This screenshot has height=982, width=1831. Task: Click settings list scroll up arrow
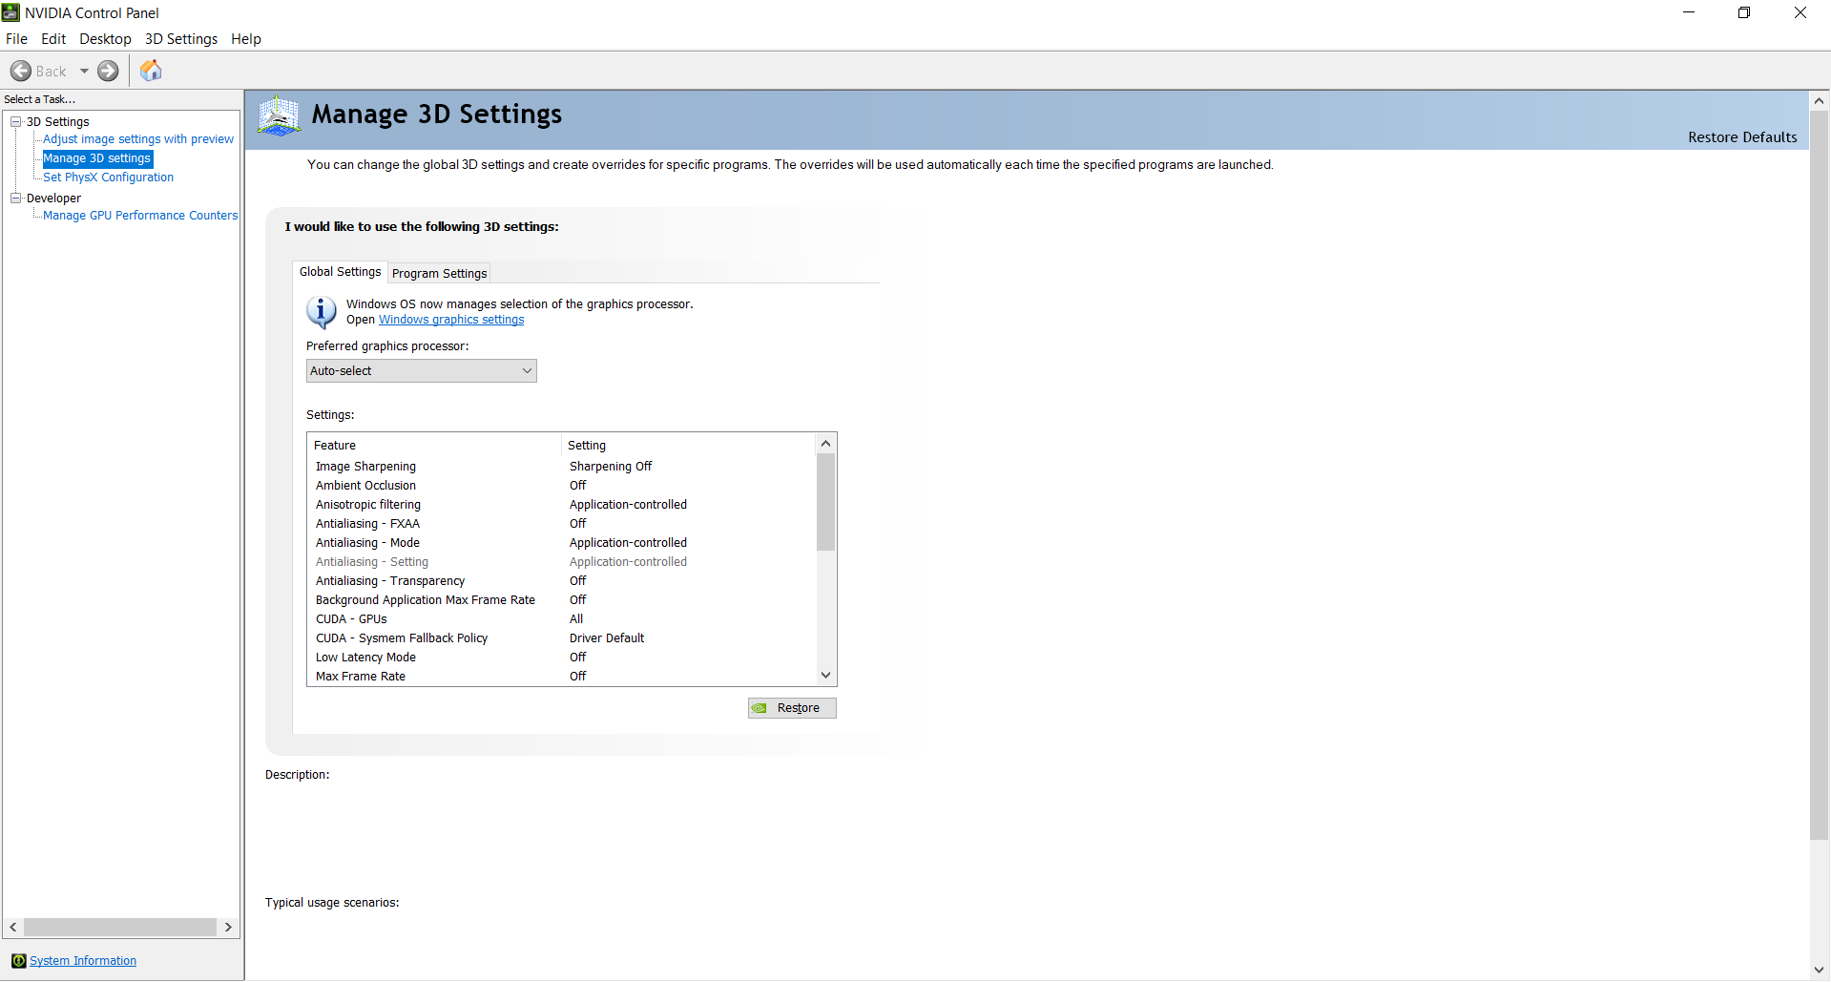826,444
